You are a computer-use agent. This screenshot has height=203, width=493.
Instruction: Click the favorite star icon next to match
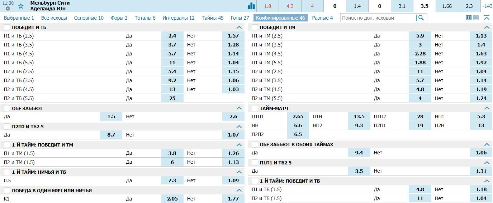(x=21, y=6)
